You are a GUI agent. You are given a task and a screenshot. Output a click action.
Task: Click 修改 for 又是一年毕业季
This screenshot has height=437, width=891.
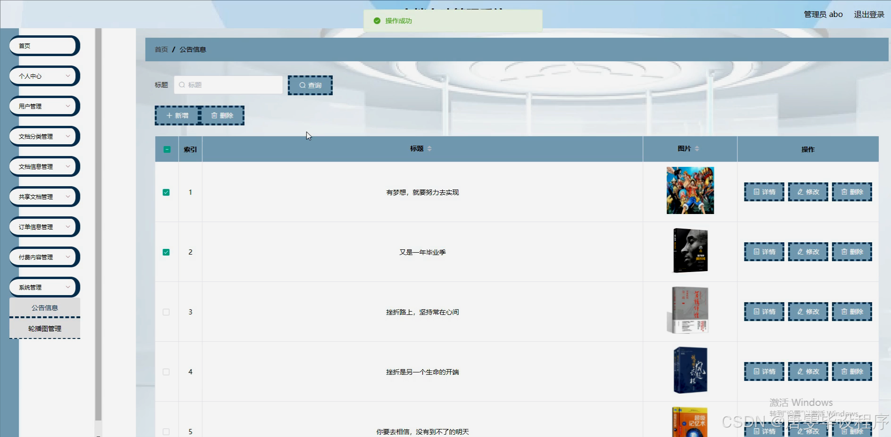coord(808,252)
